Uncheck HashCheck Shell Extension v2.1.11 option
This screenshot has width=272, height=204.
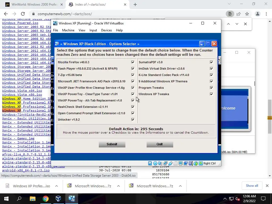tap(133, 107)
